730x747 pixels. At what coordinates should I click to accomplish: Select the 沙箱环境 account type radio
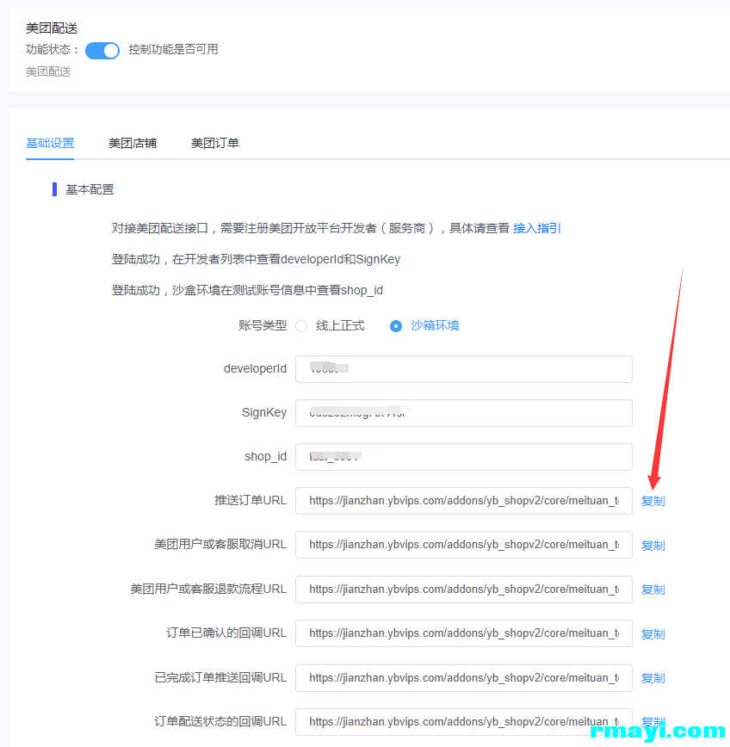[x=395, y=326]
